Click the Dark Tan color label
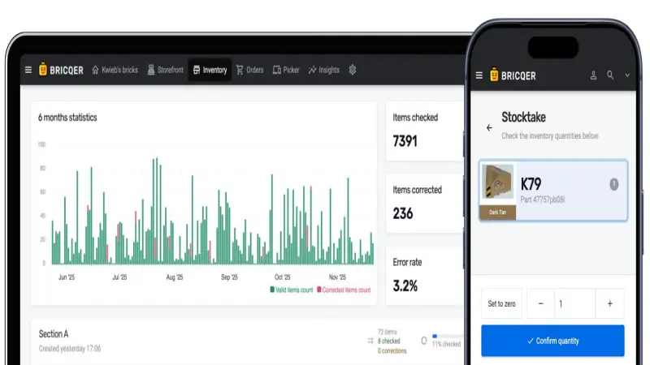 tap(497, 213)
